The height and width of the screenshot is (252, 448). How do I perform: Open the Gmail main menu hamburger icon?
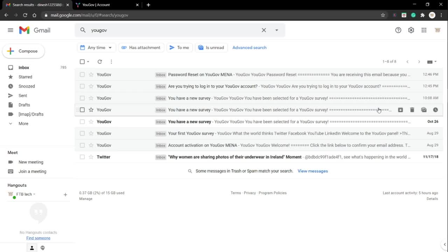point(10,30)
